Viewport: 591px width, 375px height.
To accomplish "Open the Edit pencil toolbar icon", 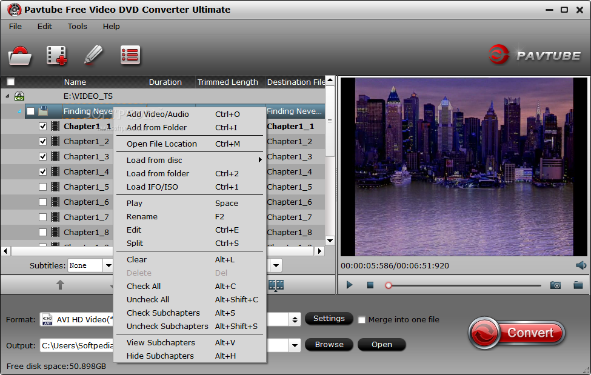I will click(93, 55).
